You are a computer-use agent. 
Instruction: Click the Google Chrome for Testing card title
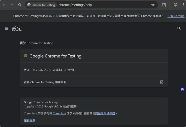55,56
